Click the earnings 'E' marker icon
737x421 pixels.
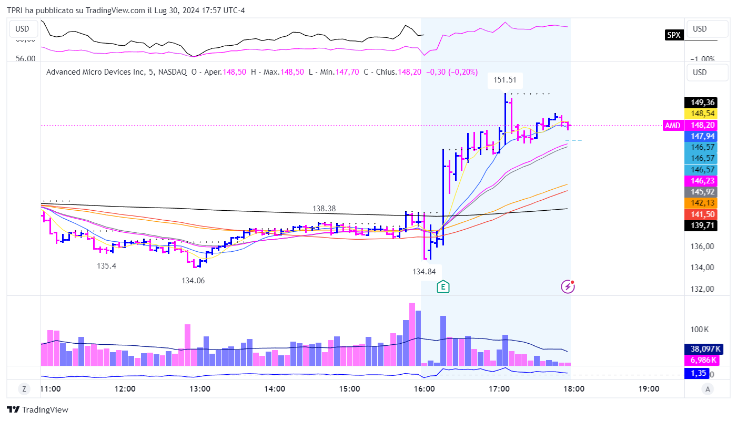444,286
